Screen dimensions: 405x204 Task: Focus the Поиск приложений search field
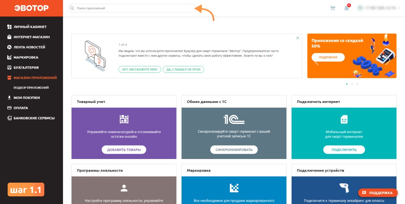(132, 8)
